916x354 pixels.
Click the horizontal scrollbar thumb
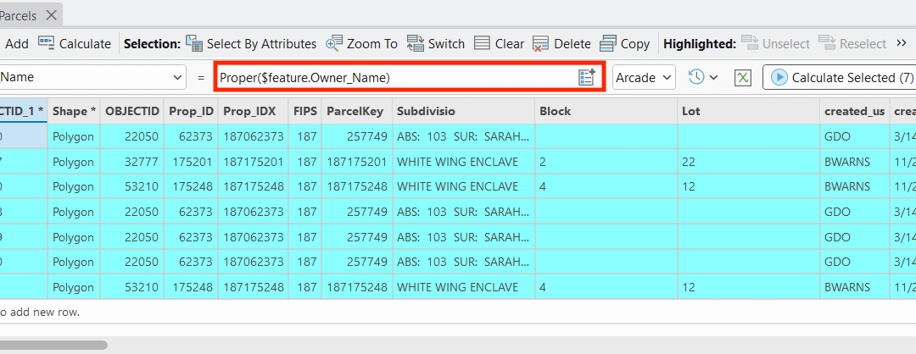[53, 345]
